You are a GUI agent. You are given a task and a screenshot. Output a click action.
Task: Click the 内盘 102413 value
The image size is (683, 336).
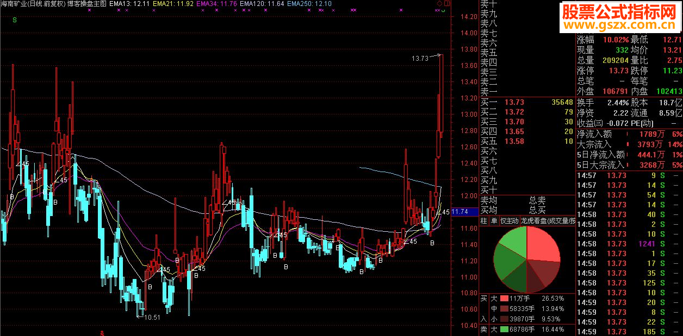[x=669, y=91]
